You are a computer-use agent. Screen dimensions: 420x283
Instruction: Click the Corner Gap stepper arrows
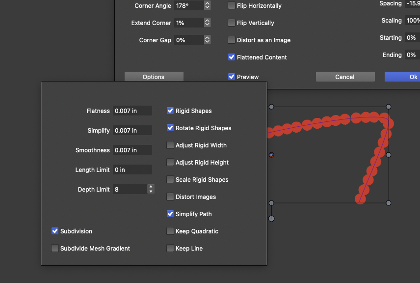208,40
